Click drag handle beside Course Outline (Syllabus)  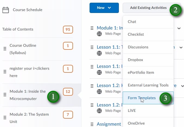point(5,49)
